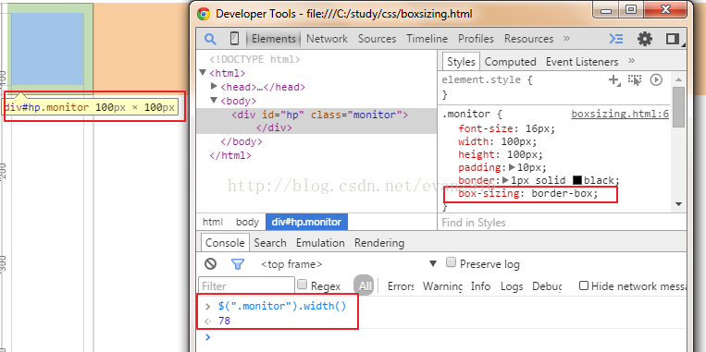Focus the console Filter input field
Viewport: 706px width, 352px height.
(246, 285)
